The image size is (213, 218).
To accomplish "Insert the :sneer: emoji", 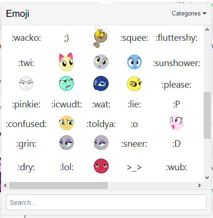I will 134,144.
